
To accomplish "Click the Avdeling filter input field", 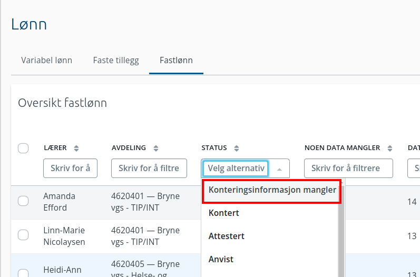I will [x=149, y=168].
